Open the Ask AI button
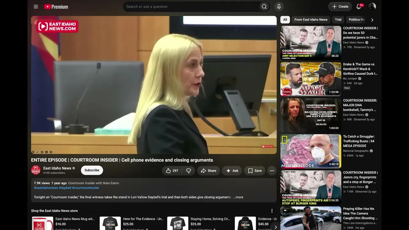Screen dimensions: 409x230 coord(232,171)
